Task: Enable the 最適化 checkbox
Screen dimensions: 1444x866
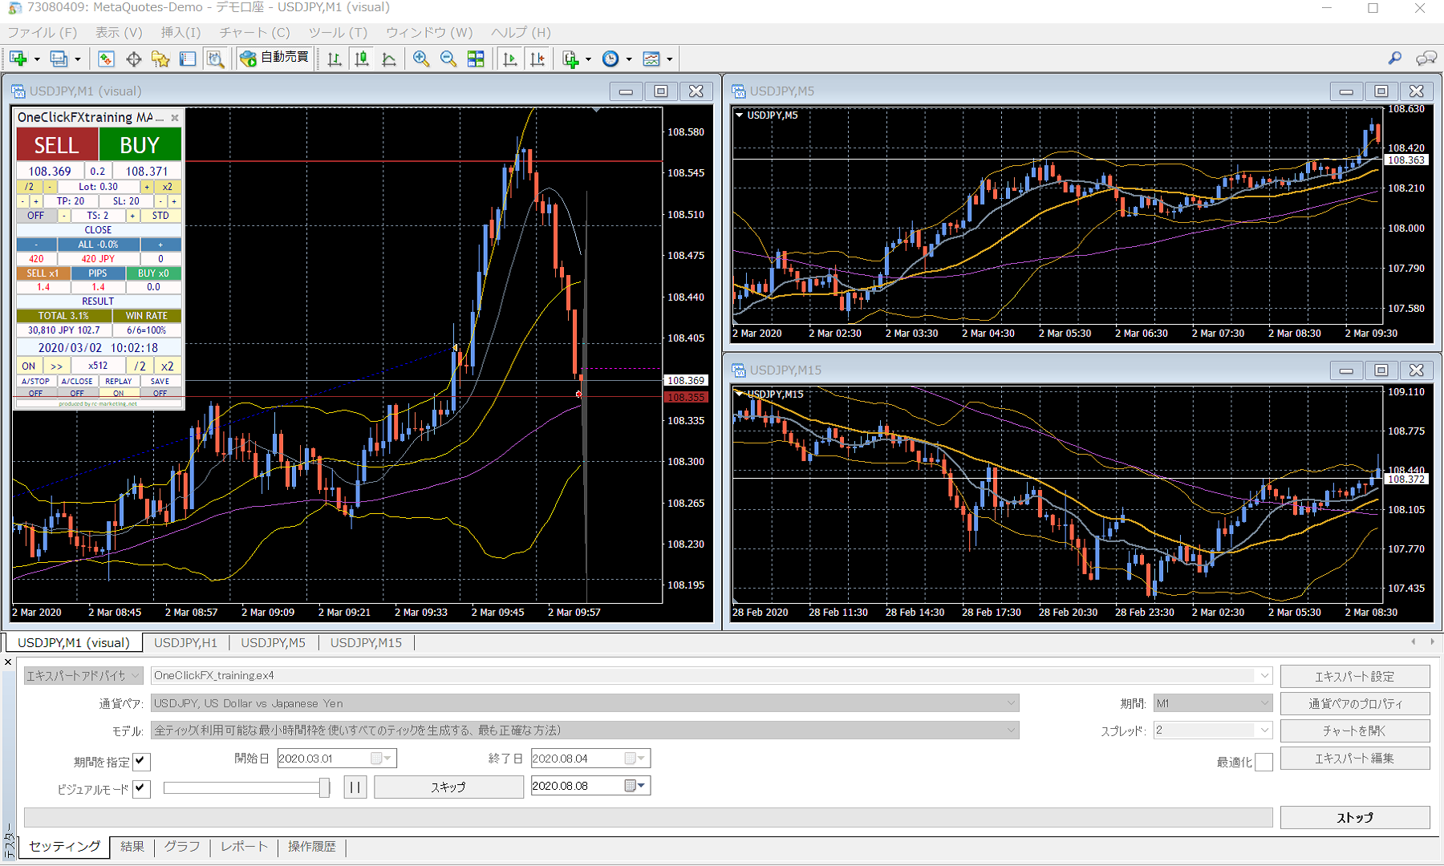Action: 1263,762
